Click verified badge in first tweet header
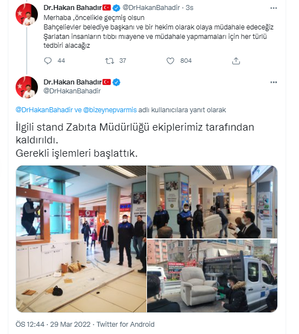The height and width of the screenshot is (334, 299). tap(116, 8)
